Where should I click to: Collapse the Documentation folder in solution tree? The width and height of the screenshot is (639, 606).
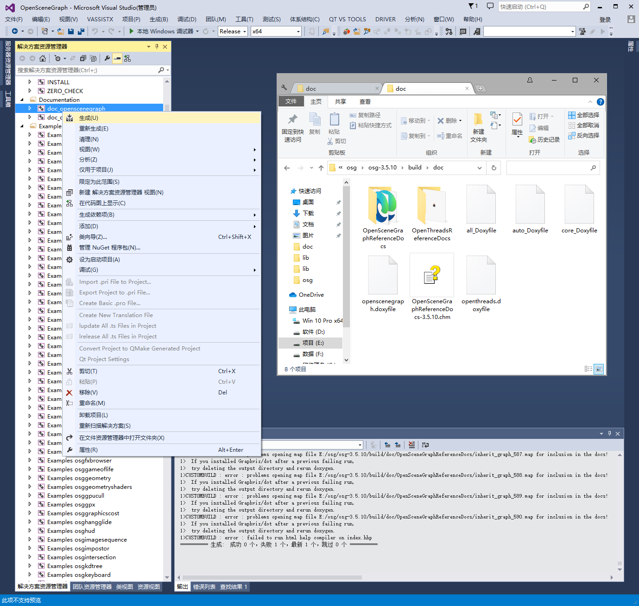point(22,100)
